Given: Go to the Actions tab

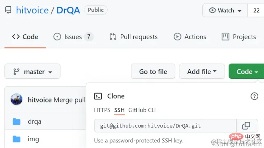Looking at the screenshot, I should pos(190,37).
